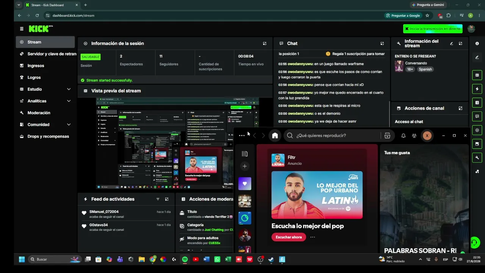Expand the Comunidad sidebar section

point(45,124)
